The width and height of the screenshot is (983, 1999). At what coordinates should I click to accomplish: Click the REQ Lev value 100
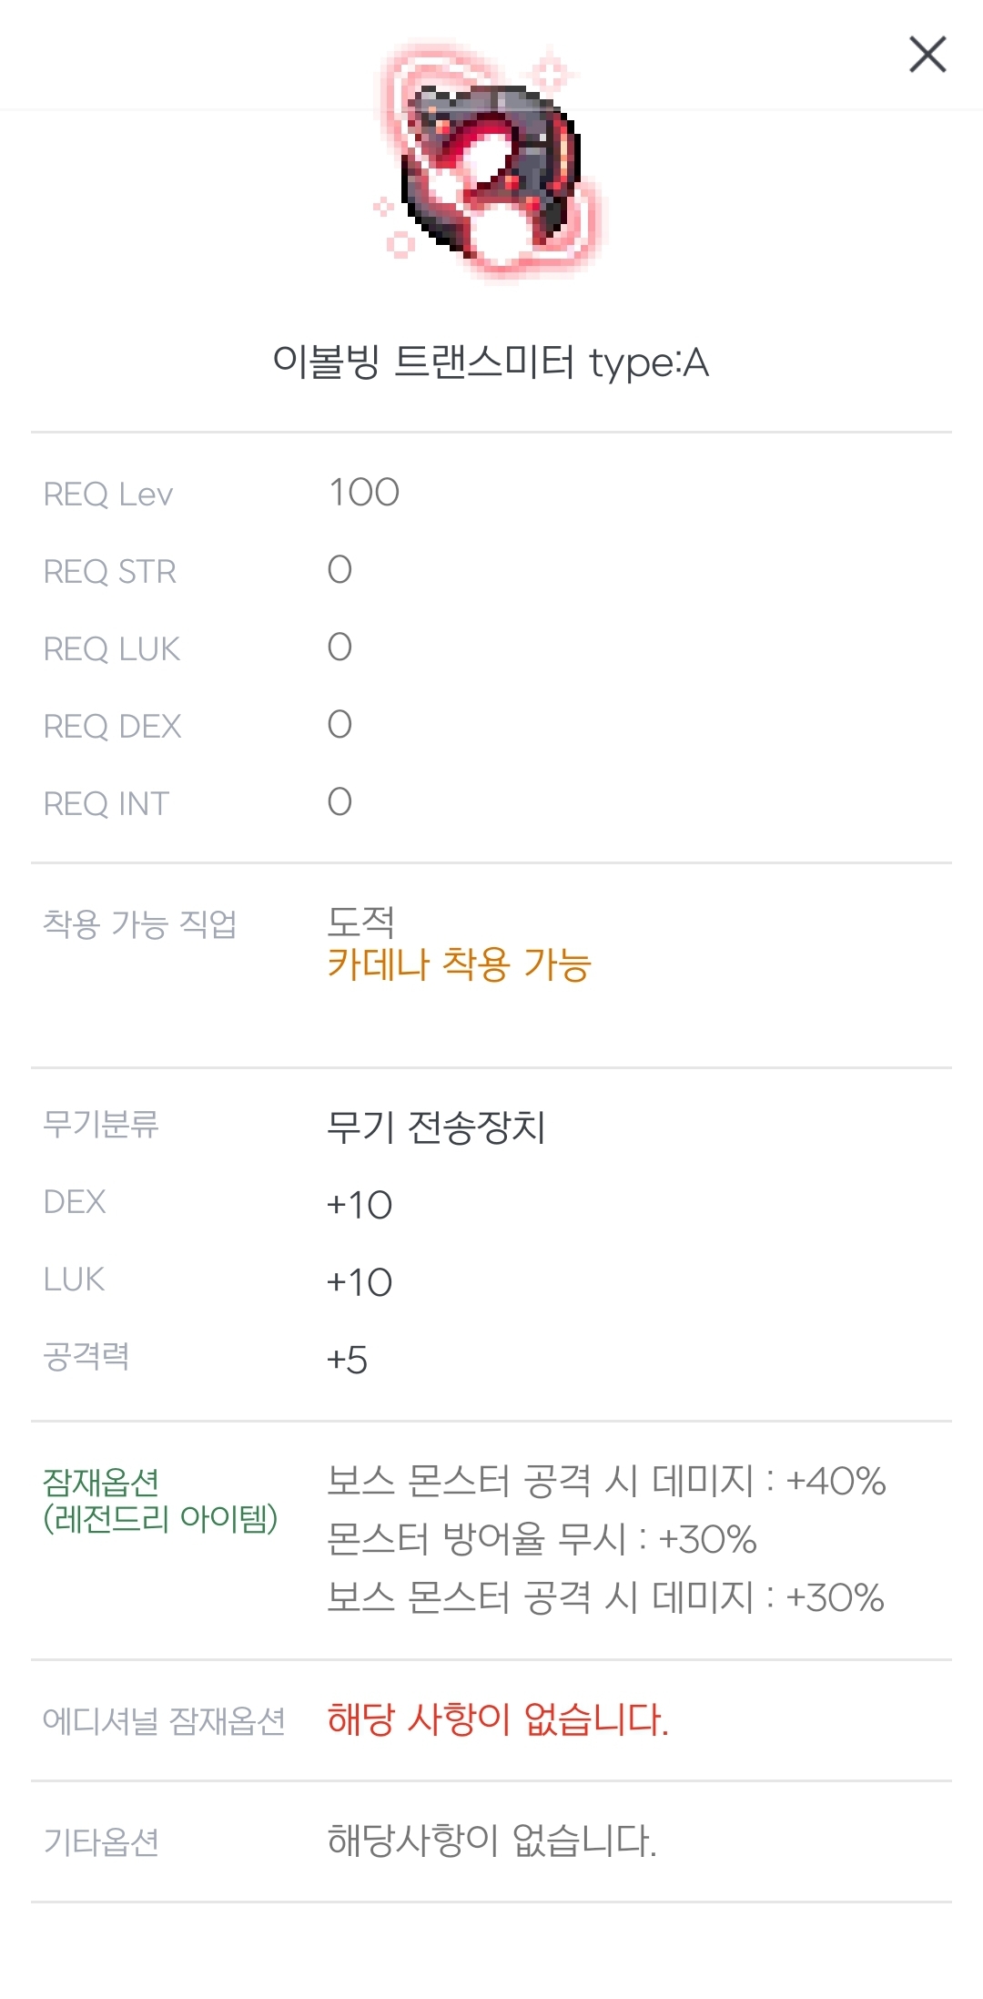pyautogui.click(x=364, y=493)
